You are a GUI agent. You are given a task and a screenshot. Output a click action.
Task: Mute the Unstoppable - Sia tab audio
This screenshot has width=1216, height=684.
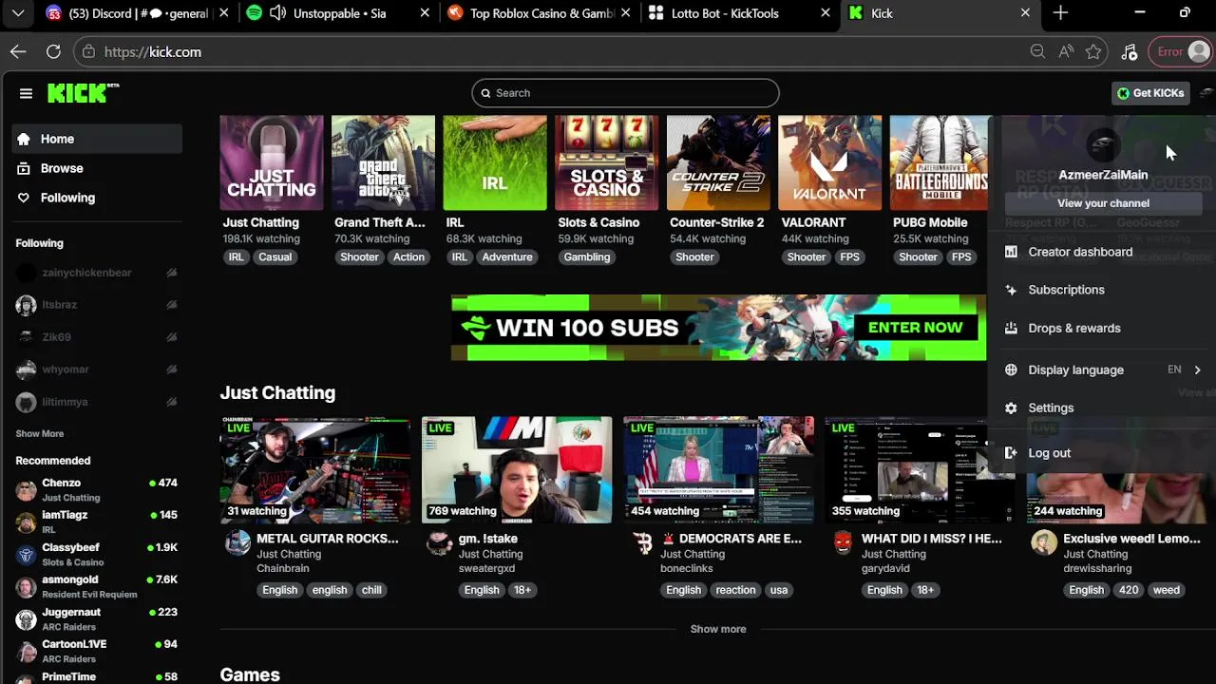277,13
